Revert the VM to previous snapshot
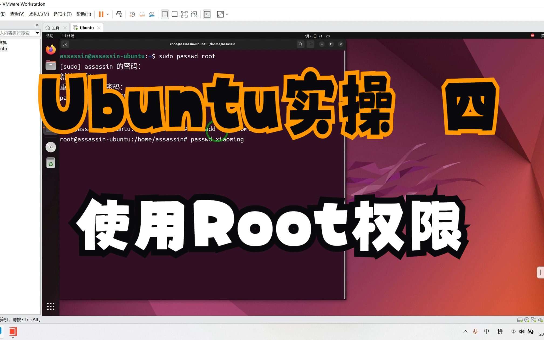The width and height of the screenshot is (544, 340). 142,14
